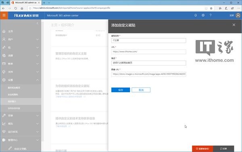This screenshot has width=242, height=152.
Task: Expand the 管理中心 menu chevron
Action: tap(38, 140)
